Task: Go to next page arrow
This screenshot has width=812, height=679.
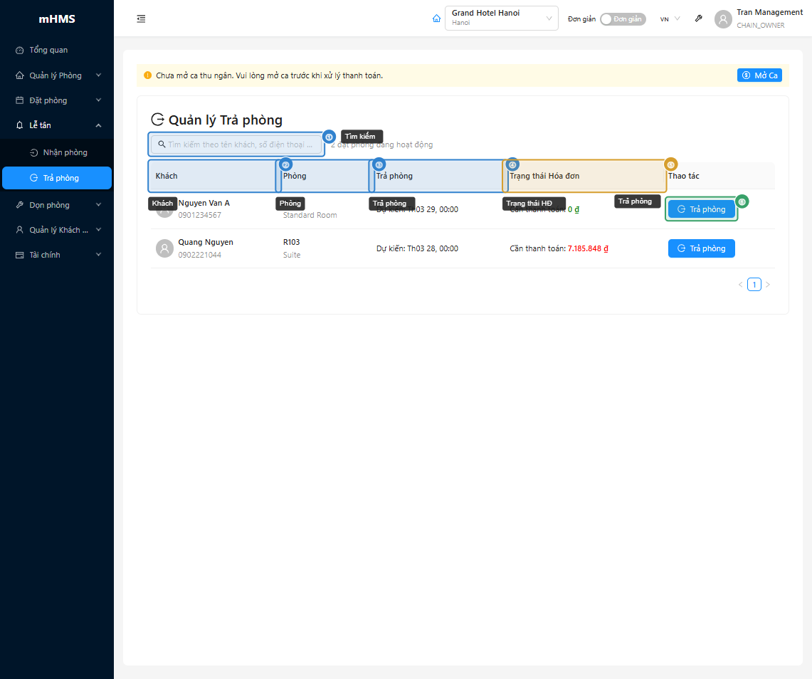Action: pyautogui.click(x=767, y=285)
